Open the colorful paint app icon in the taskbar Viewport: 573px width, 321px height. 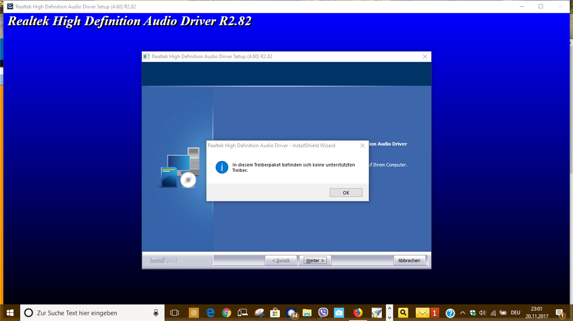[x=377, y=313]
